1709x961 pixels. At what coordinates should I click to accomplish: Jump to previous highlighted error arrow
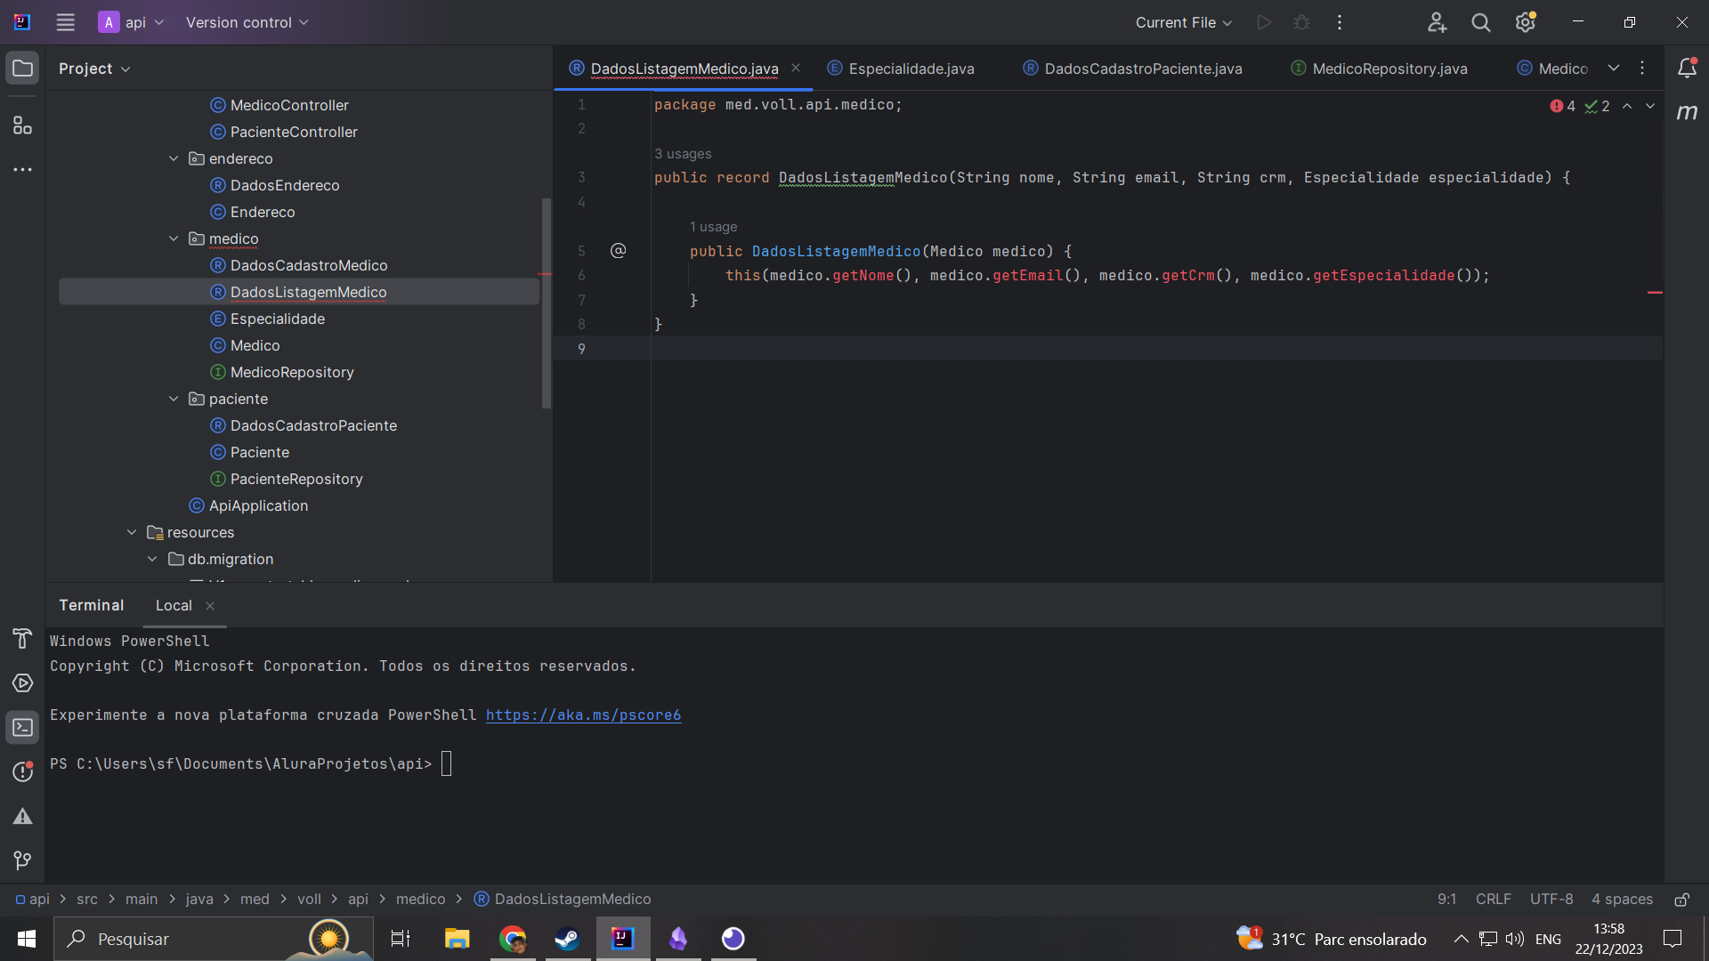point(1627,106)
